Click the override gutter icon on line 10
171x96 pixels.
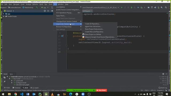tap(62, 36)
